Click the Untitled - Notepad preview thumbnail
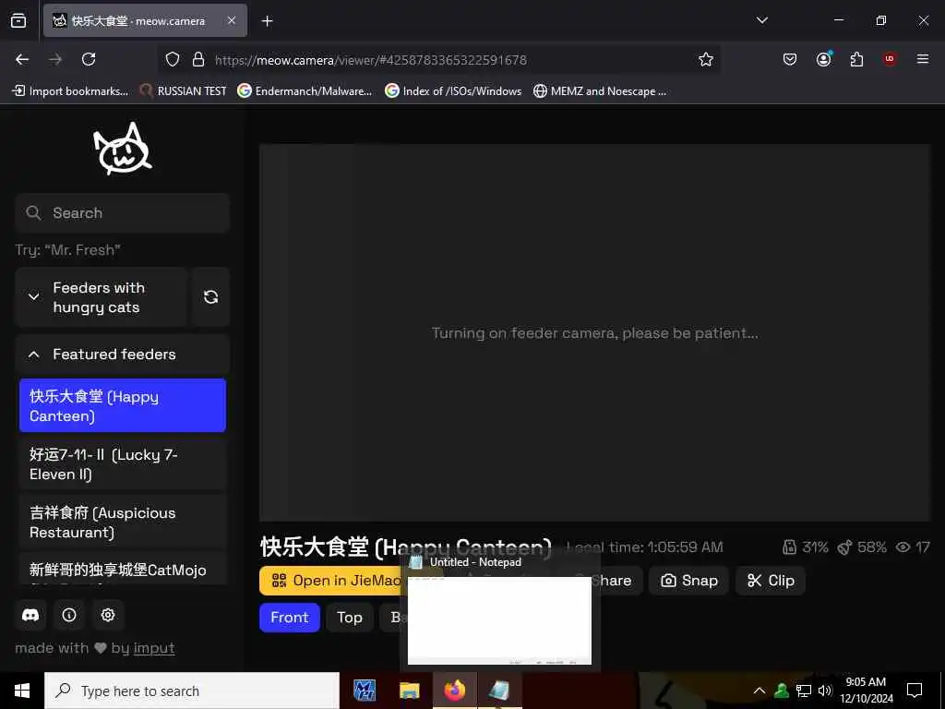Viewport: 945px width, 709px height. 499,620
